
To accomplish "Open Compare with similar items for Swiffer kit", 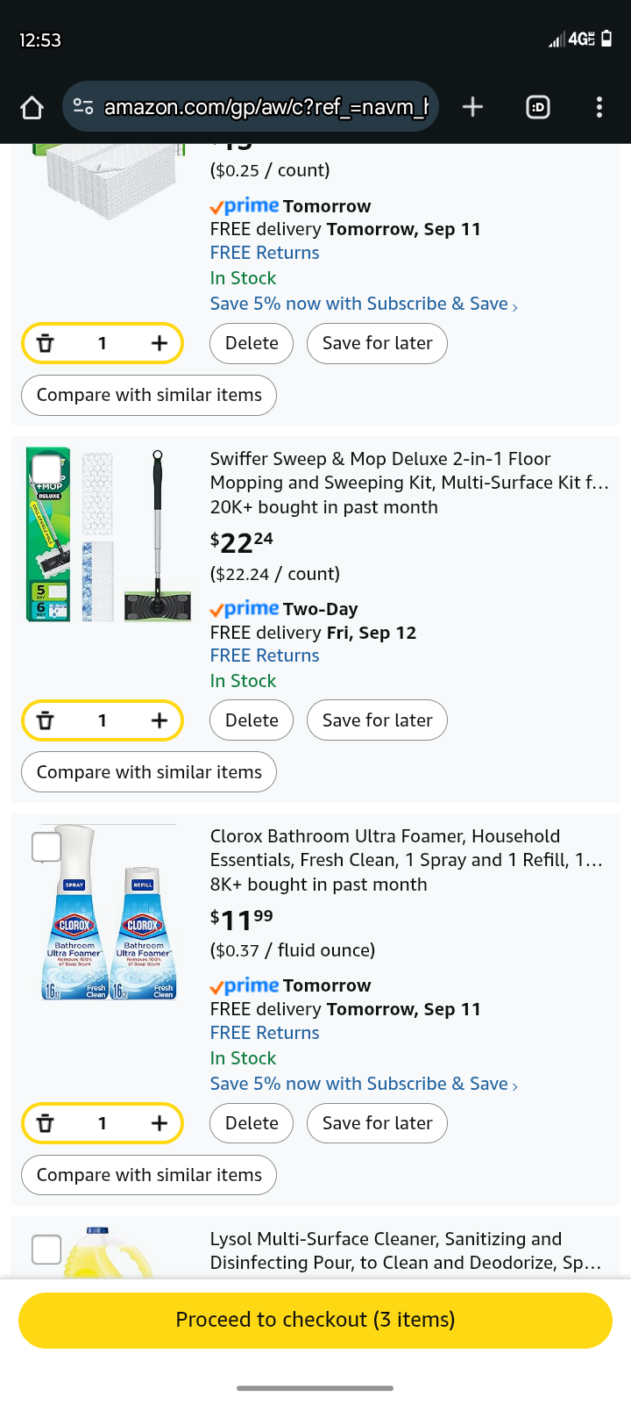I will (149, 772).
